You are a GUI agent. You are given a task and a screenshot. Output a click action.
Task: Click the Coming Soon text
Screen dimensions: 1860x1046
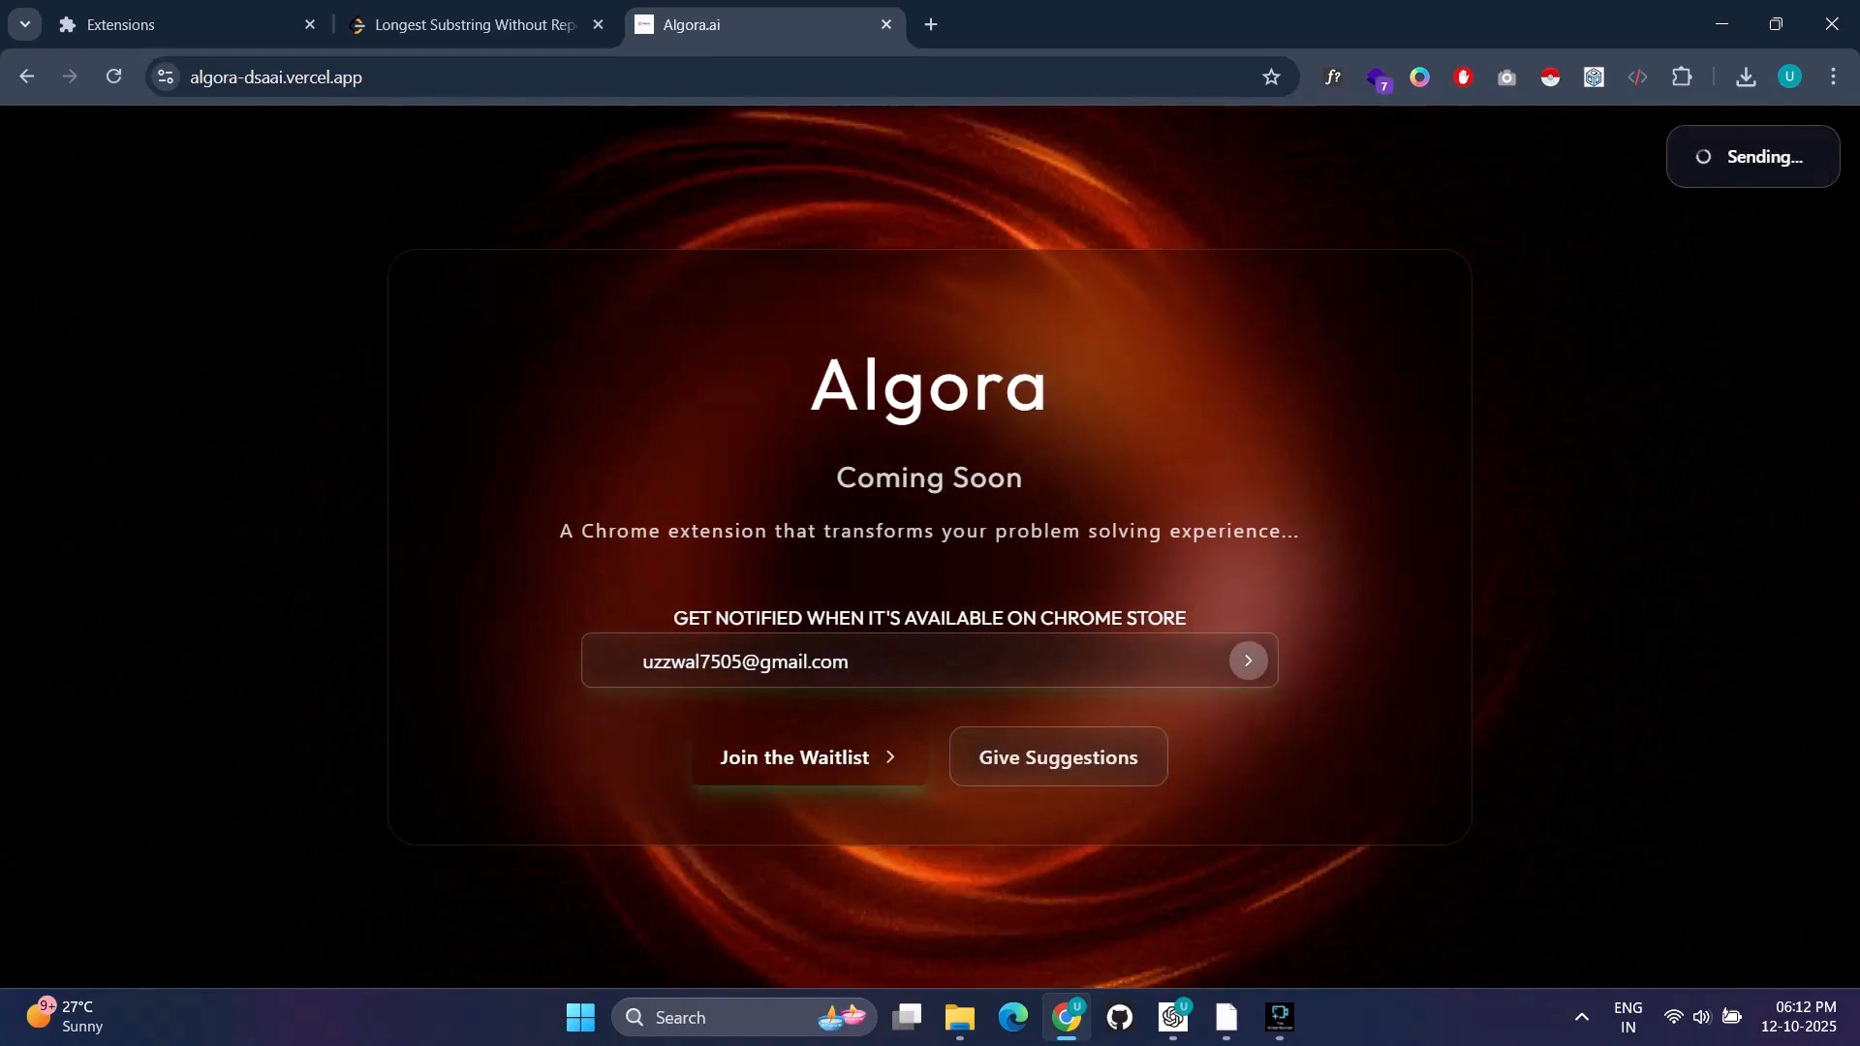(x=929, y=477)
